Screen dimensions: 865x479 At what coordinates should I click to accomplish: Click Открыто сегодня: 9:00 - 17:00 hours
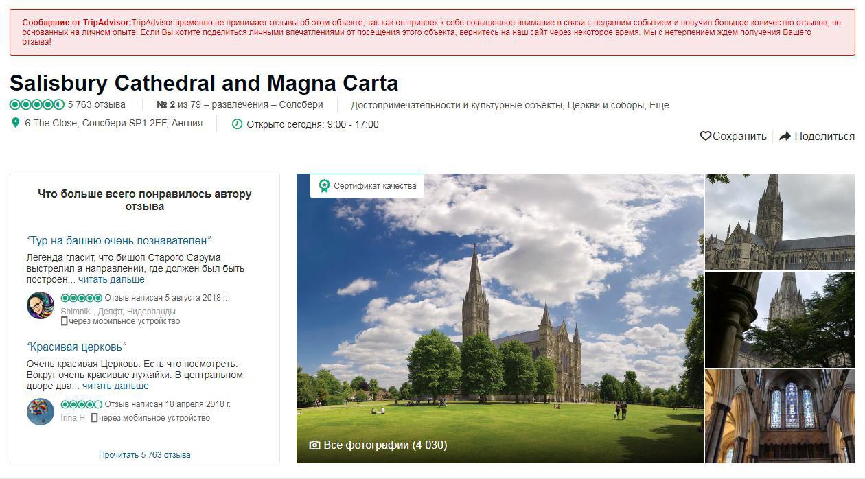pos(312,124)
